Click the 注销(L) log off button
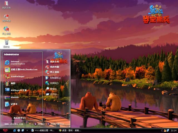This screenshot has height=133, width=178. (39, 124)
